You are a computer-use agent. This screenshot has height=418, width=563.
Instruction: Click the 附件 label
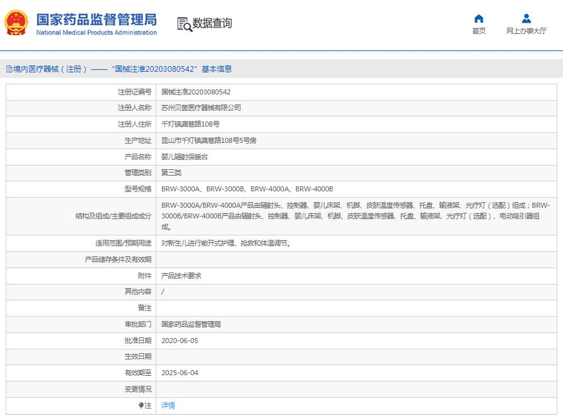(145, 276)
